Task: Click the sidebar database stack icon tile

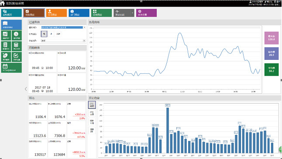Action: click(17, 46)
